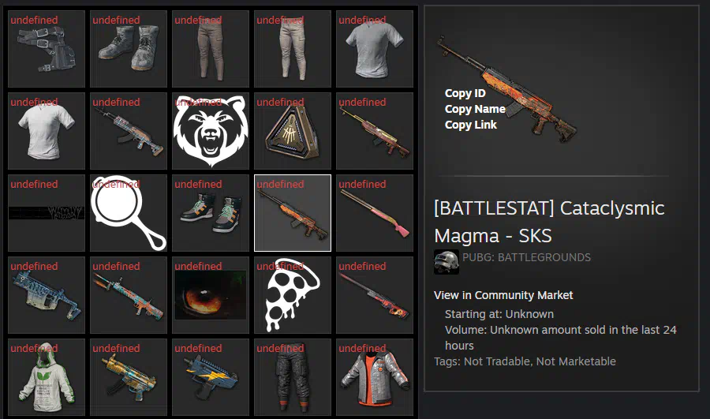Select the green-laced sneakers item
This screenshot has height=419, width=710.
[211, 213]
